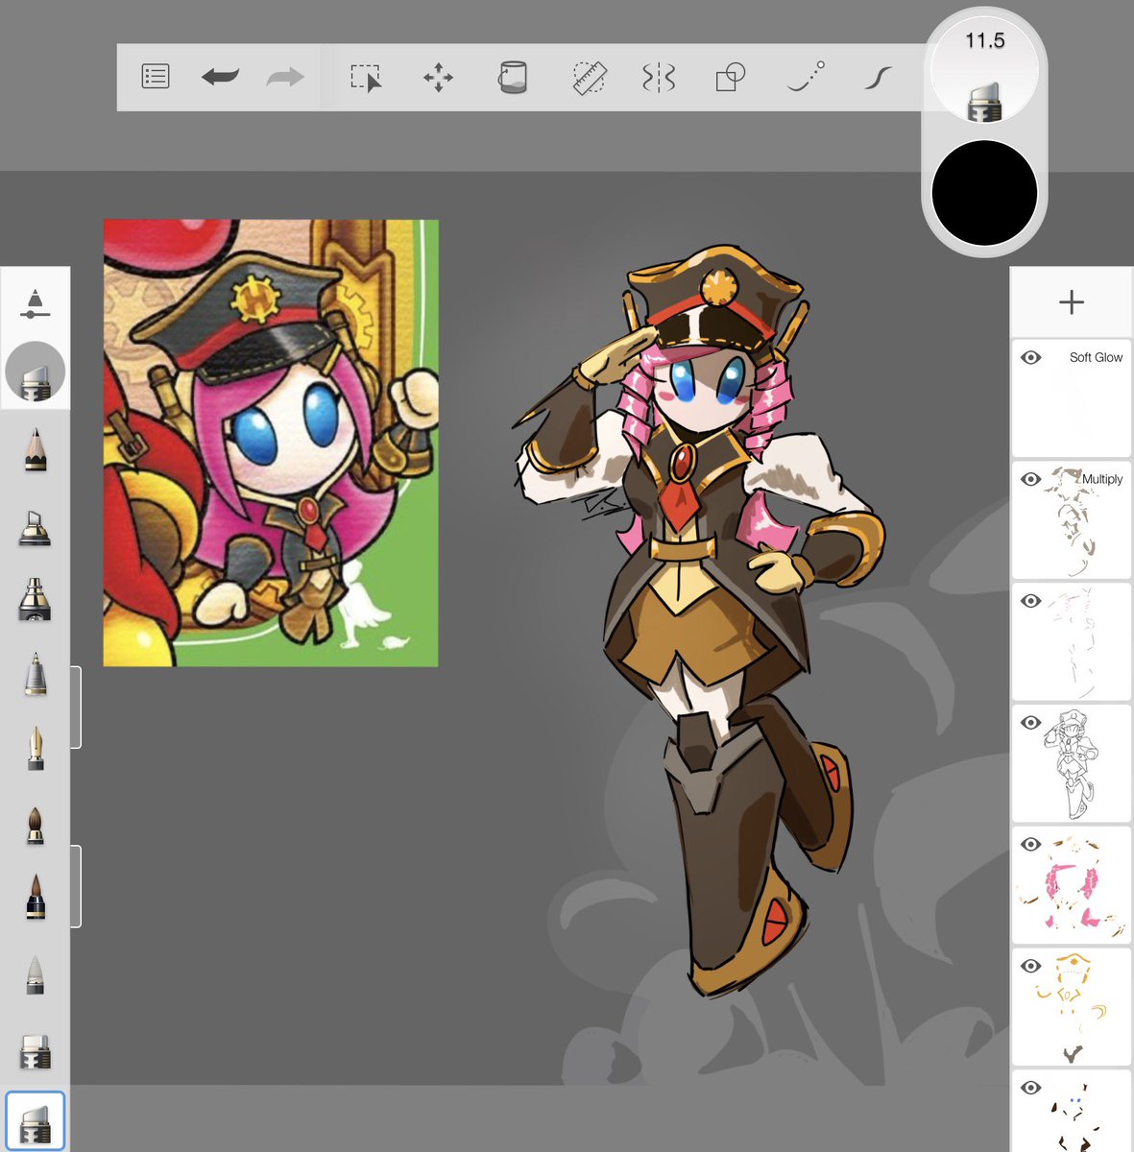Viewport: 1134px width, 1152px height.
Task: Tap the current brush circle preview
Action: (36, 372)
